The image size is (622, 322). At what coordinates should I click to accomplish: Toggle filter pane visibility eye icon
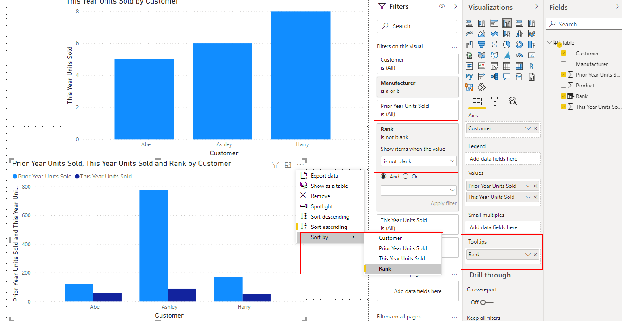[442, 7]
